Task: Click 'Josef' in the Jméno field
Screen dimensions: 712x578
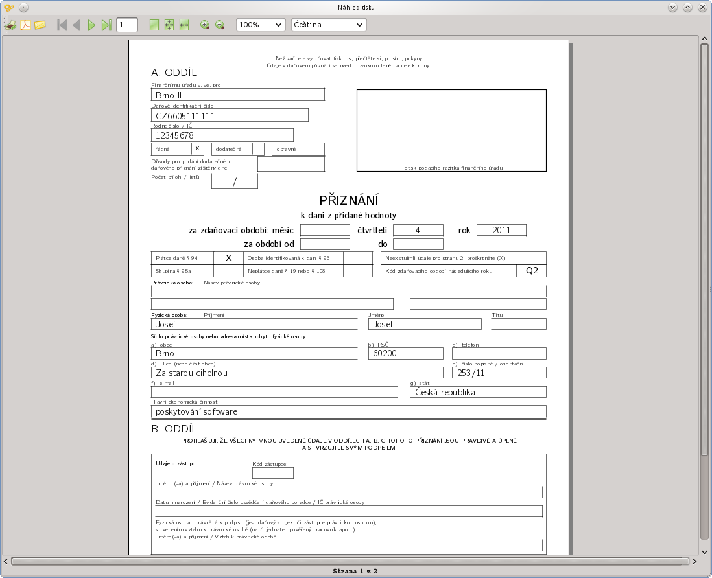Action: tap(383, 325)
